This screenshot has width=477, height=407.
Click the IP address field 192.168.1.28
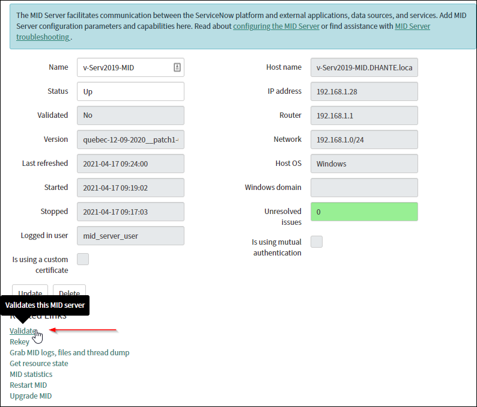click(364, 91)
